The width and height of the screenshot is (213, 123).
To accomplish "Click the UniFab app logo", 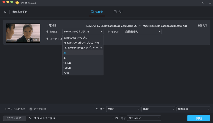I will click(x=17, y=3).
